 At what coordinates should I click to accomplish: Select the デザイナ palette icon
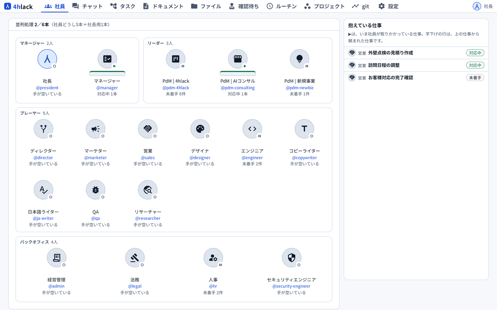click(x=200, y=129)
